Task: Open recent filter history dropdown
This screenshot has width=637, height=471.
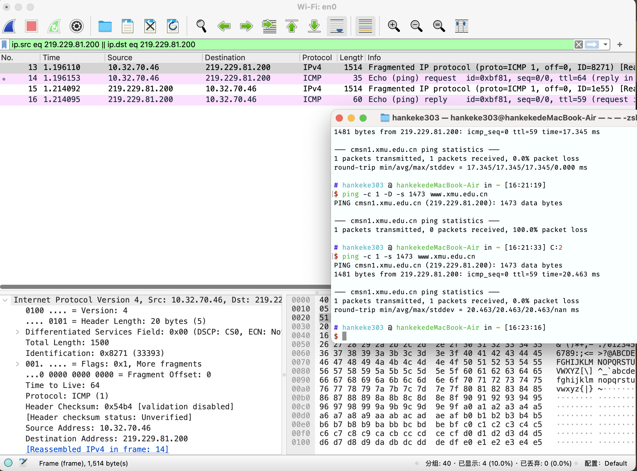Action: (x=605, y=44)
